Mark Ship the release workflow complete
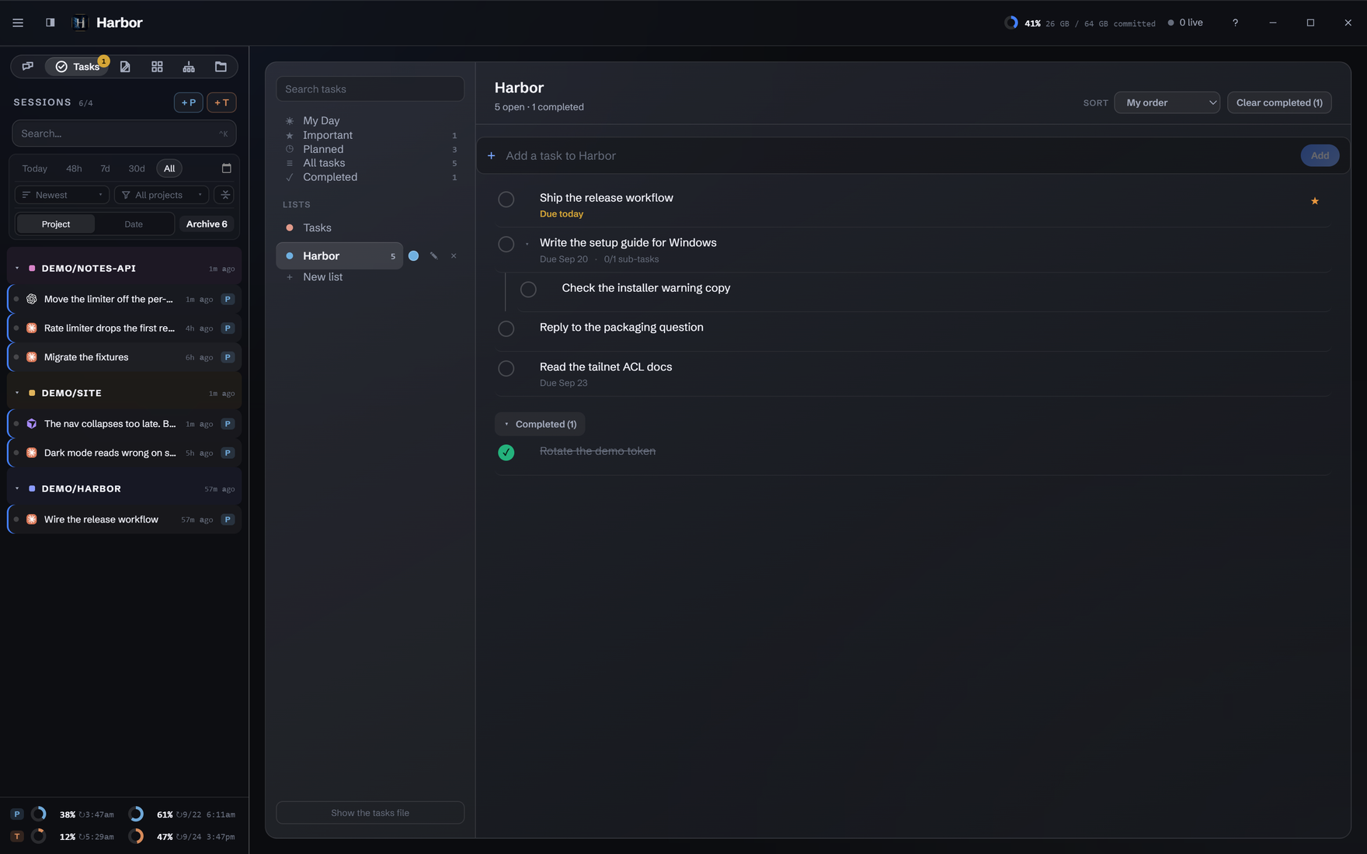Viewport: 1367px width, 854px height. (506, 200)
